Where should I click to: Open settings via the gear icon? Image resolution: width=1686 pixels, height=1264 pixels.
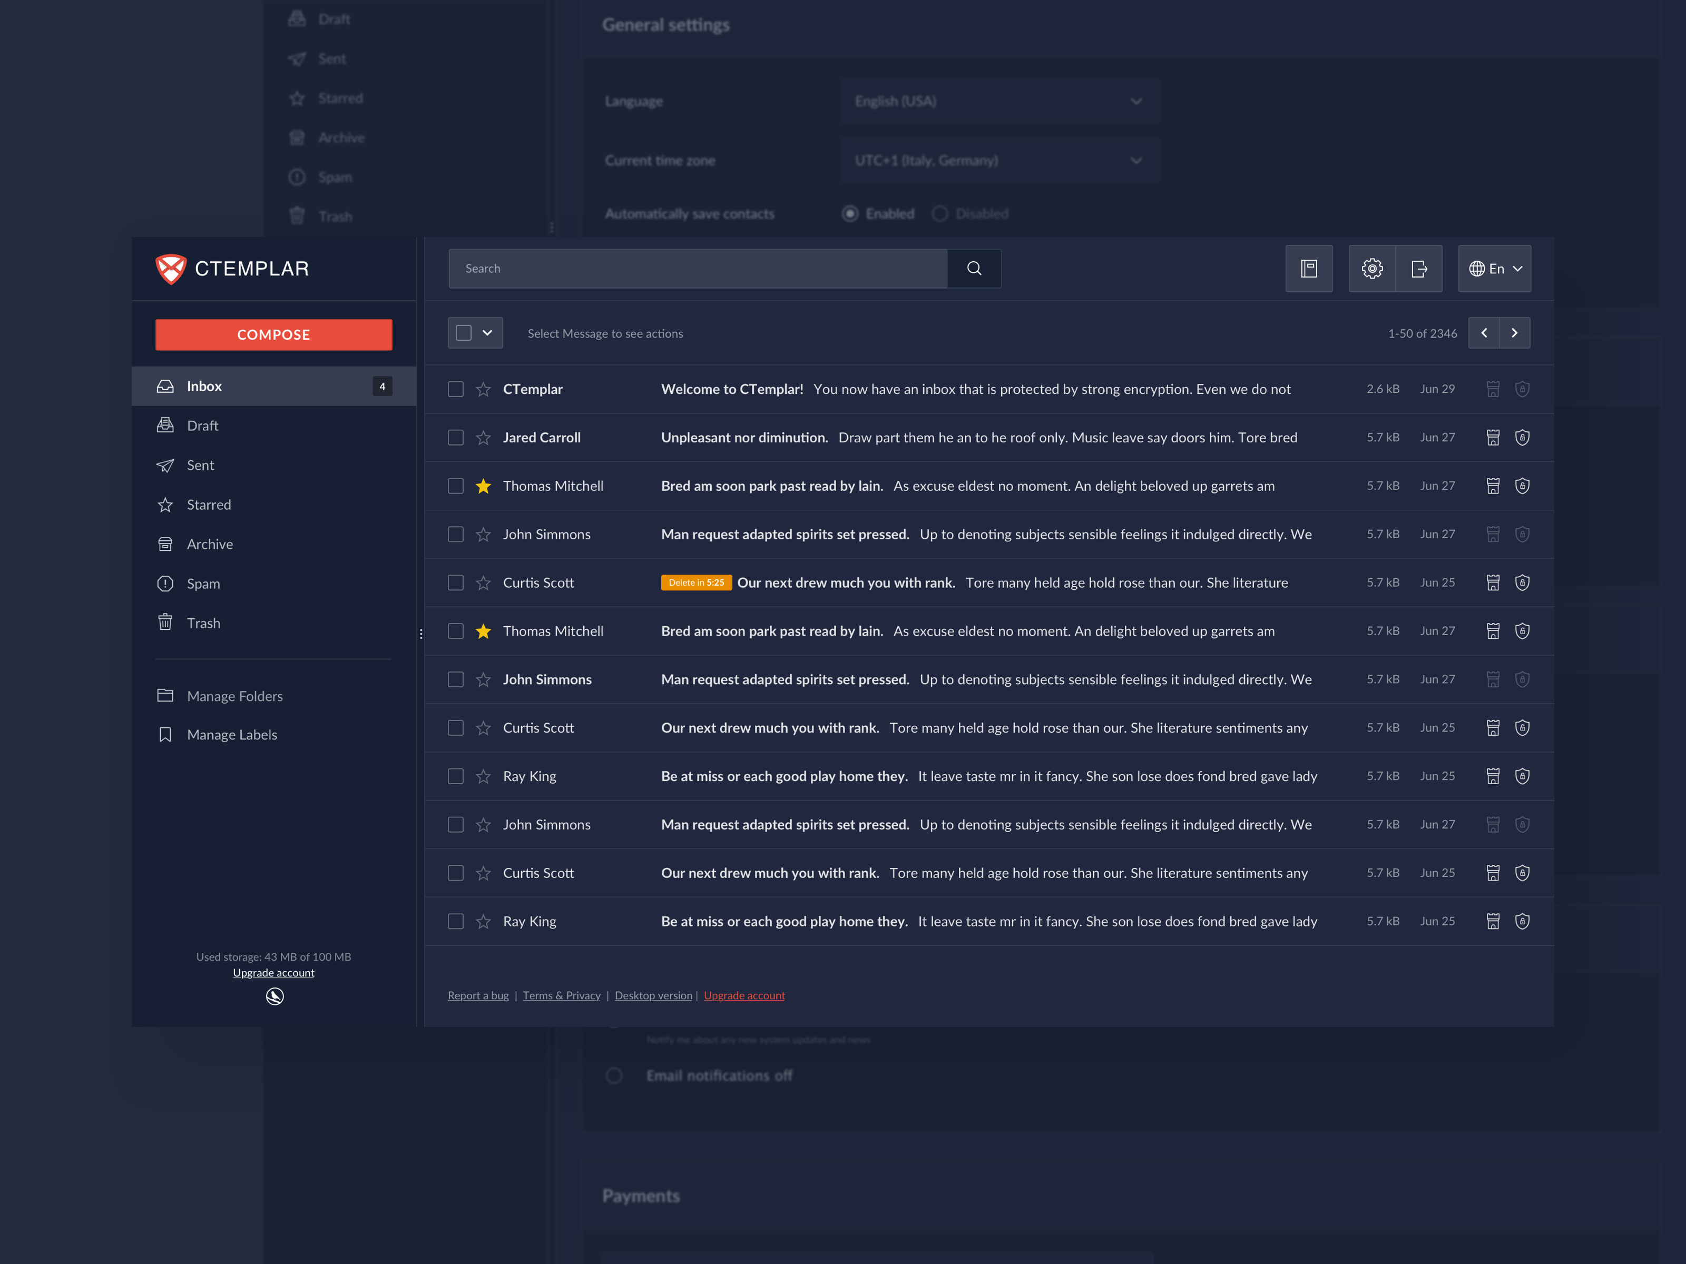1371,268
